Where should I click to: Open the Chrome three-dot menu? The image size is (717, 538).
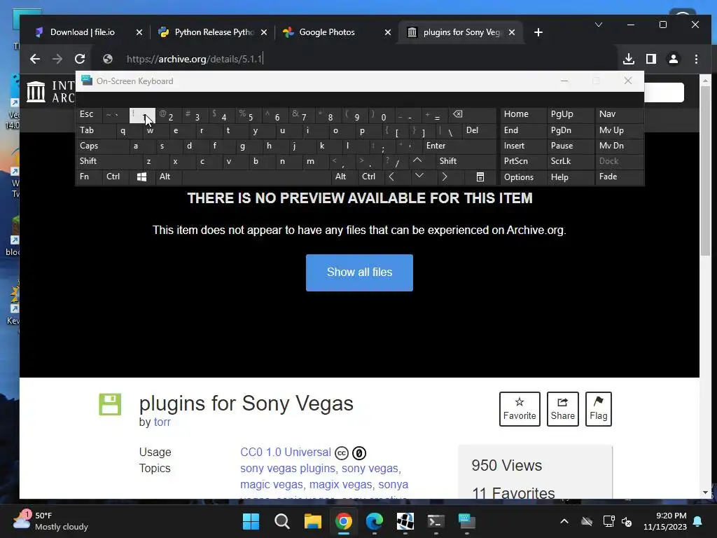click(696, 59)
